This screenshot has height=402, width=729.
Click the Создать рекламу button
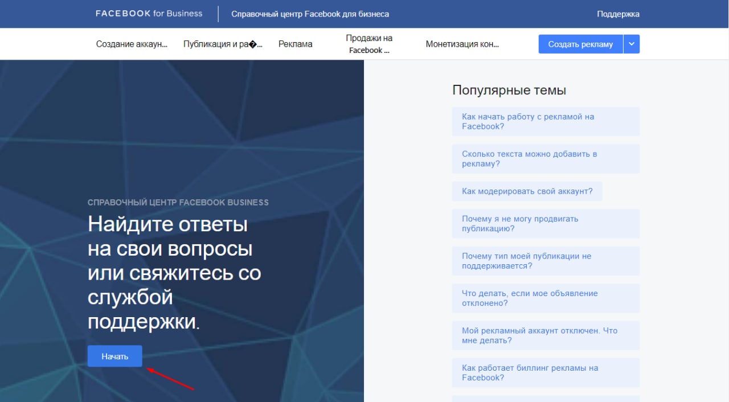coord(580,44)
